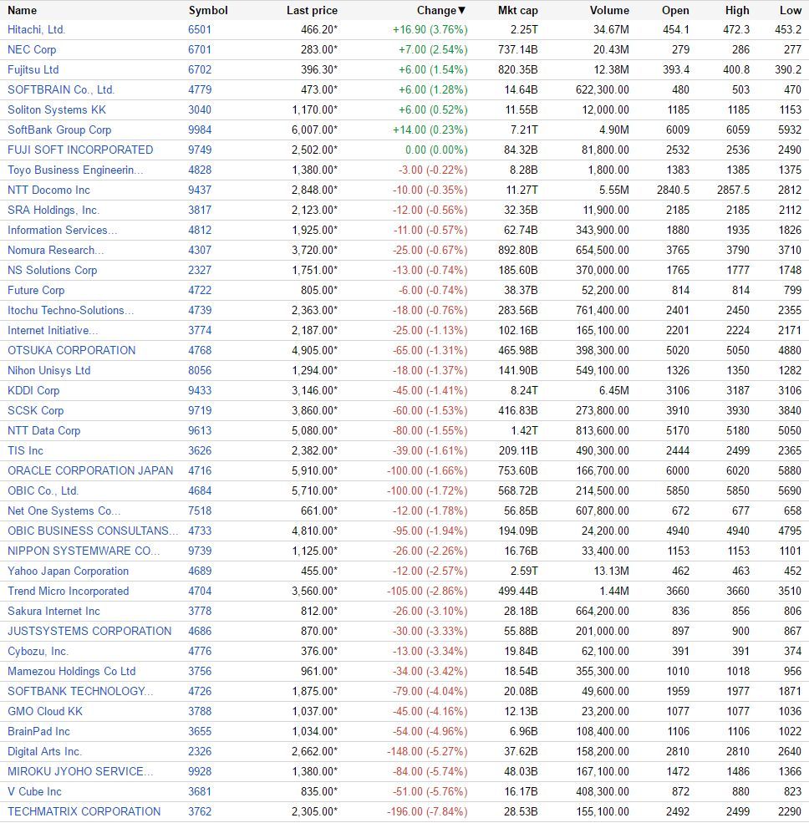The height and width of the screenshot is (823, 809).
Task: Sort by Last price column header
Action: (x=312, y=11)
